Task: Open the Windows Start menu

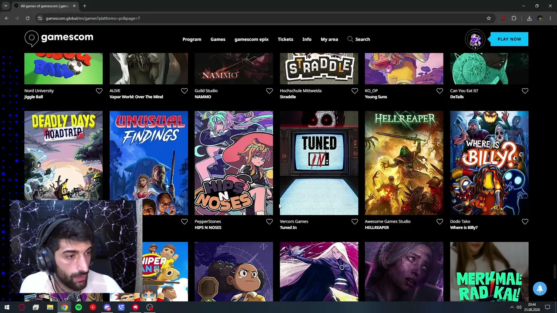Action: 7,307
